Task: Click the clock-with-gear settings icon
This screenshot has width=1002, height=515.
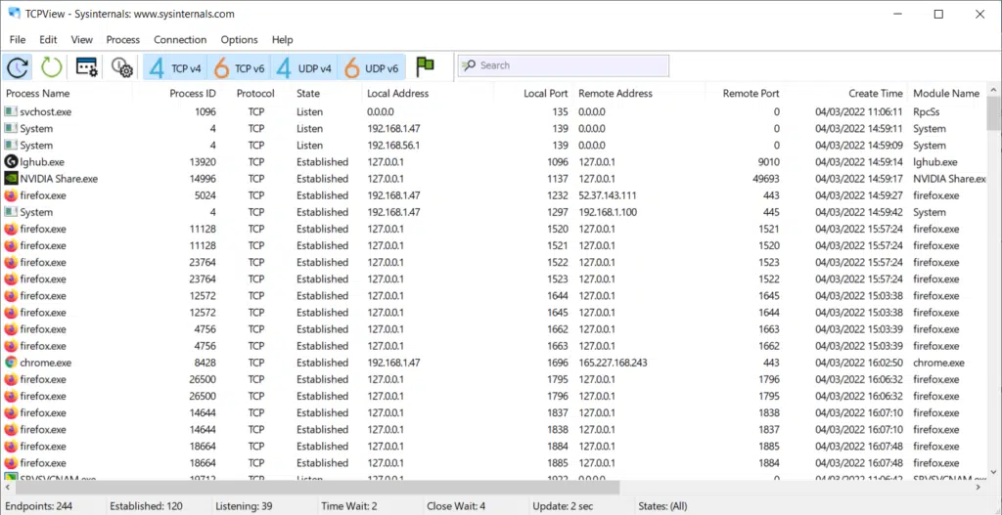Action: click(121, 66)
